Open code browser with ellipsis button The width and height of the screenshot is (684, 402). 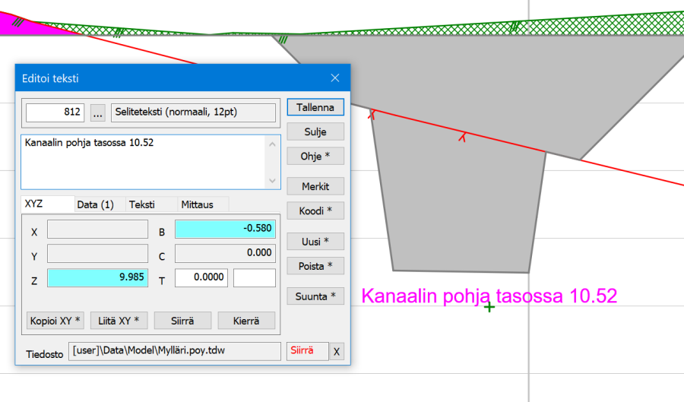97,112
